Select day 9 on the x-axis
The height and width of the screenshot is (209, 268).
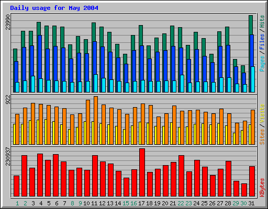(x=80, y=203)
